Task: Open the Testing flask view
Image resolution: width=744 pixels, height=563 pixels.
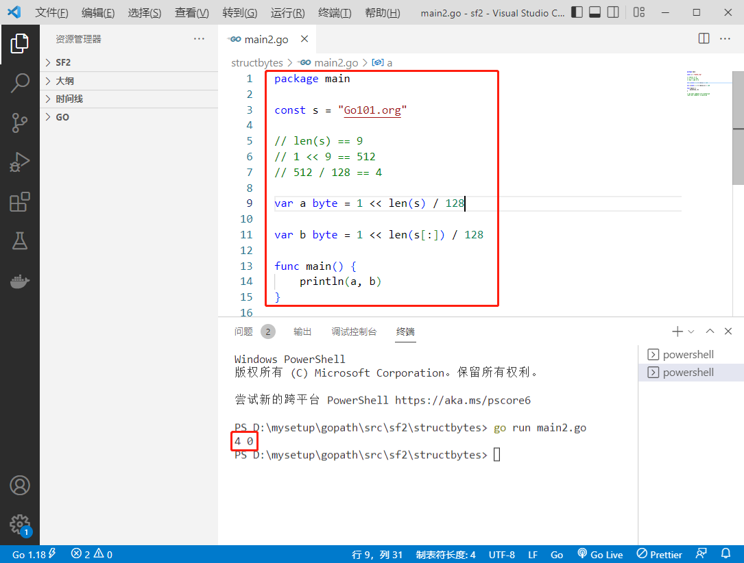Action: [19, 241]
